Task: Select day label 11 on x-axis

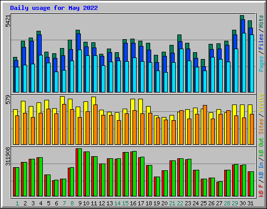Action: pos(94,203)
